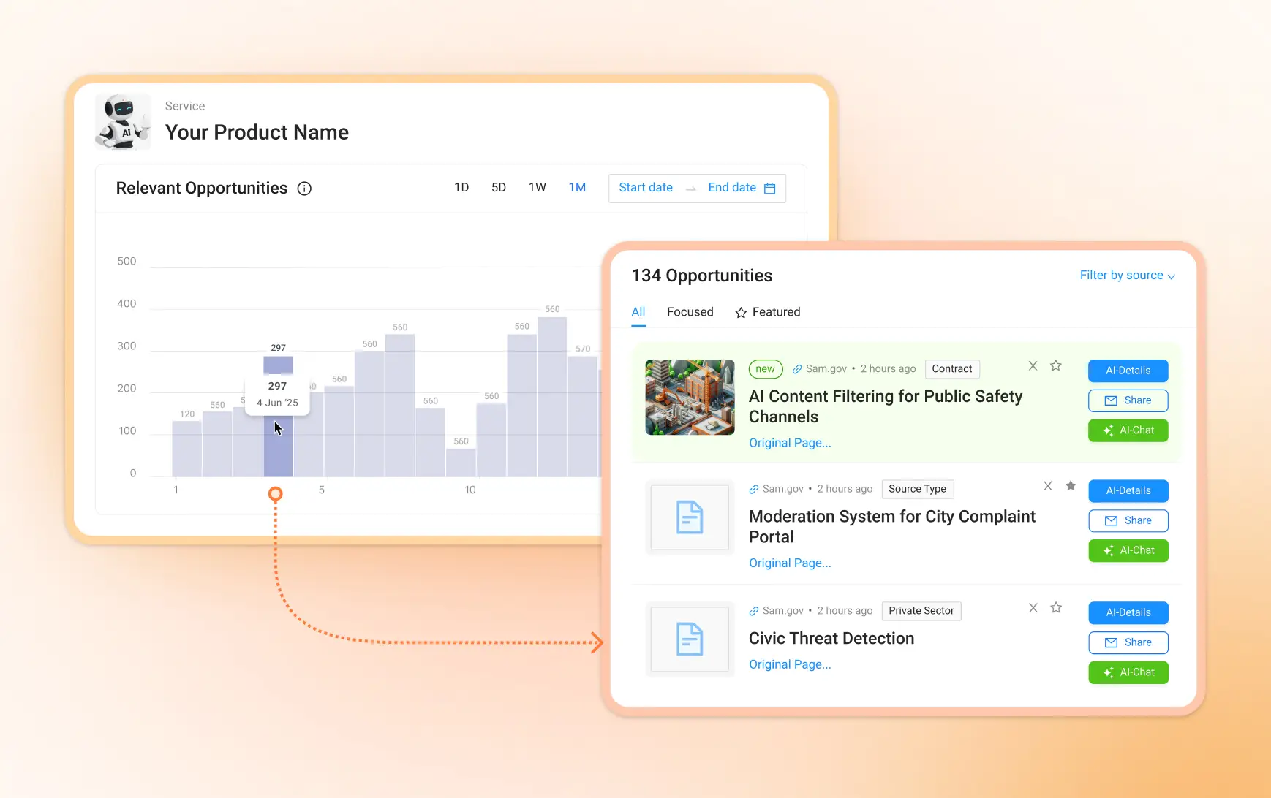1271x798 pixels.
Task: Select the 1W time range
Action: [x=537, y=188]
